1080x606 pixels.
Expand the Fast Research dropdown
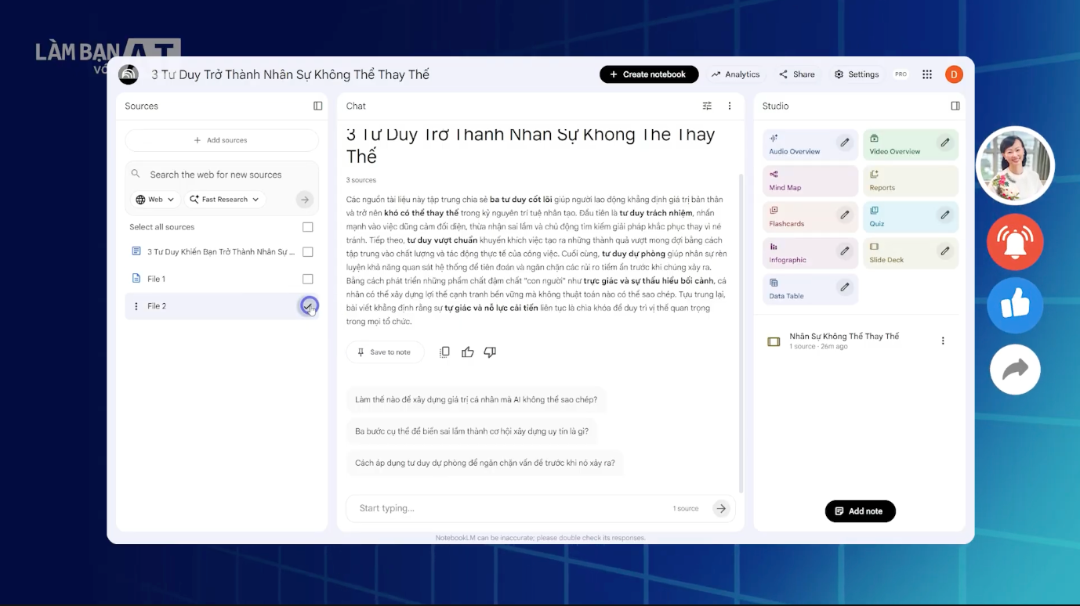pos(224,200)
